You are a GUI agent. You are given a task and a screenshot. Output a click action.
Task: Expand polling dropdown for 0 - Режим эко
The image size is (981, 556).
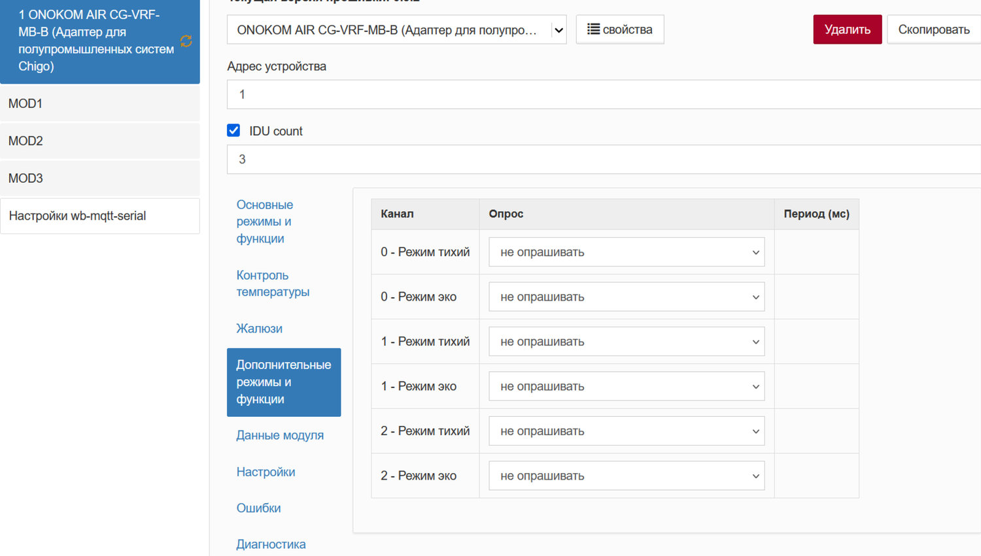(x=626, y=297)
